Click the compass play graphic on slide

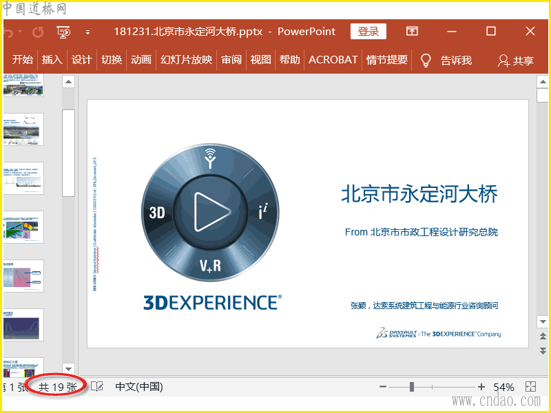[x=210, y=212]
